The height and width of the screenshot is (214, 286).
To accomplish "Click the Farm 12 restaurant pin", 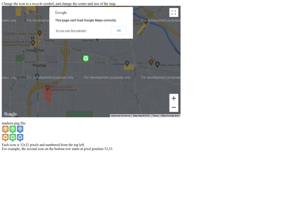I will point(151,62).
